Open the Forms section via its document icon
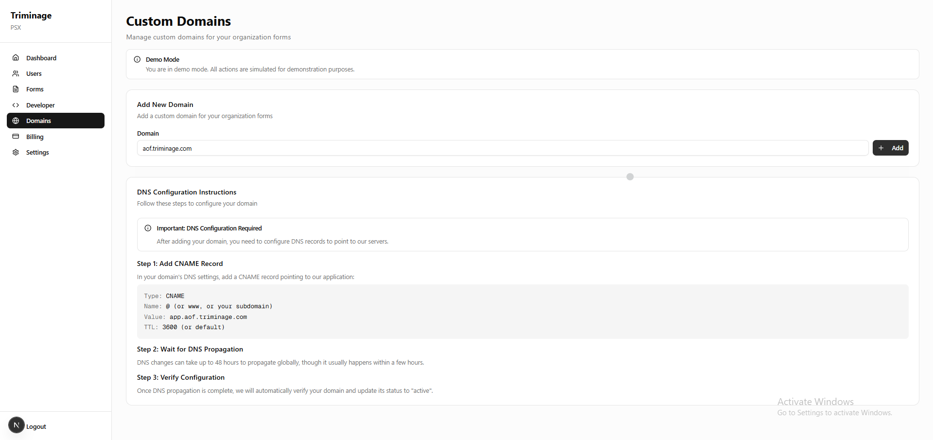This screenshot has width=933, height=440. coord(16,89)
